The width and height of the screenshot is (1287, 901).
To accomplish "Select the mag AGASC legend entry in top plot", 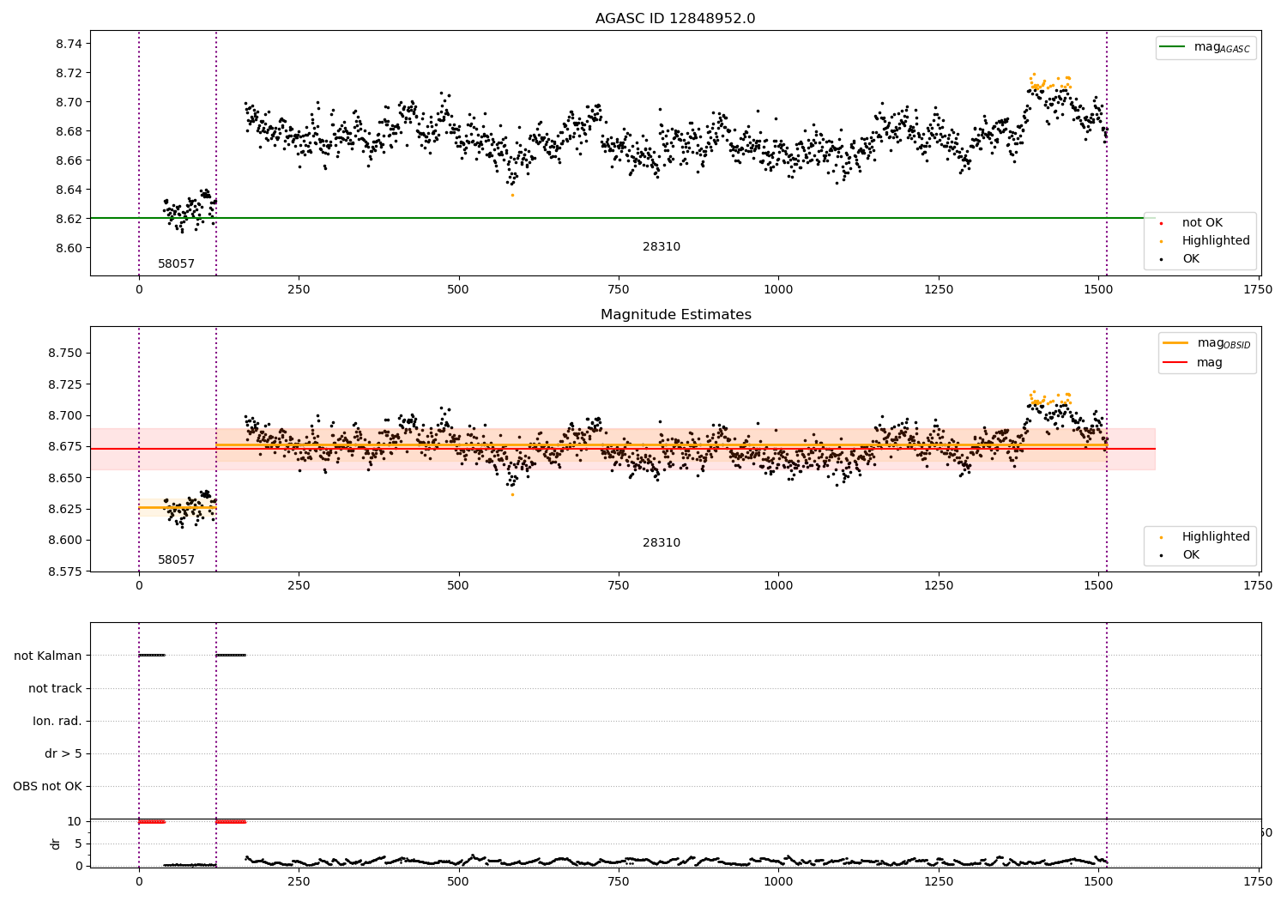I will (1205, 47).
